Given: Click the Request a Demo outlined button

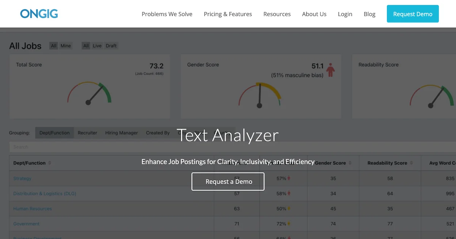Looking at the screenshot, I should (228, 181).
